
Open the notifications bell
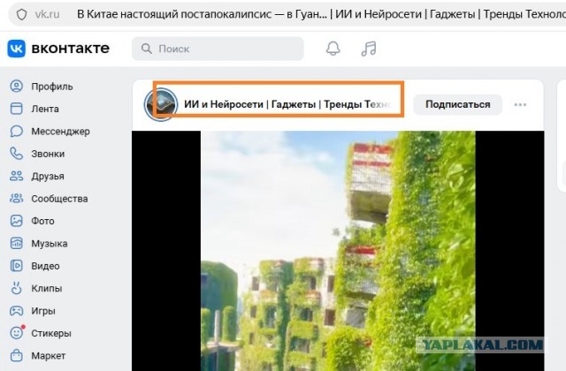pyautogui.click(x=333, y=49)
